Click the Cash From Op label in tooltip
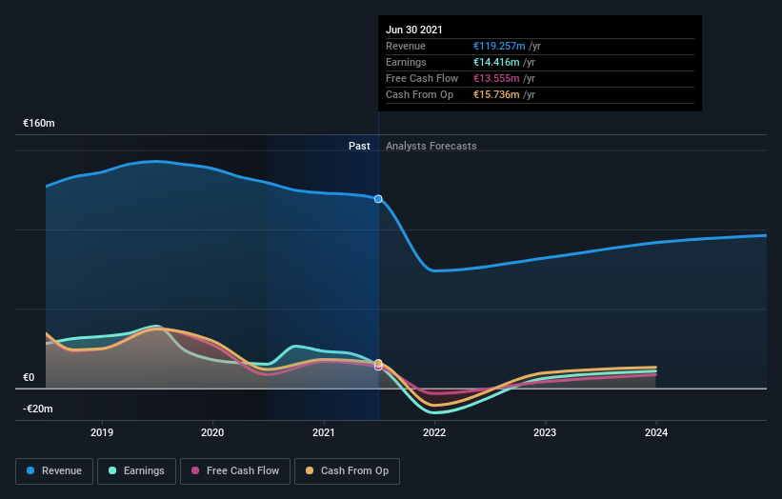Viewport: 782px width, 499px height. pos(419,94)
